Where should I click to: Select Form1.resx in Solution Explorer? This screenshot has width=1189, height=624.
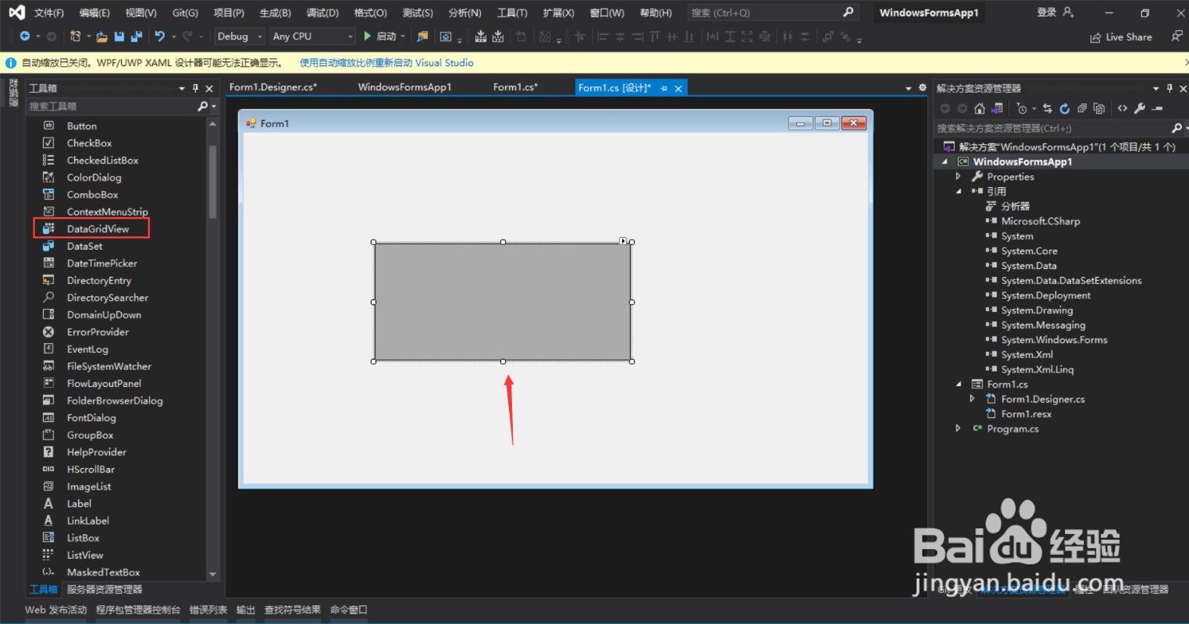[1026, 414]
